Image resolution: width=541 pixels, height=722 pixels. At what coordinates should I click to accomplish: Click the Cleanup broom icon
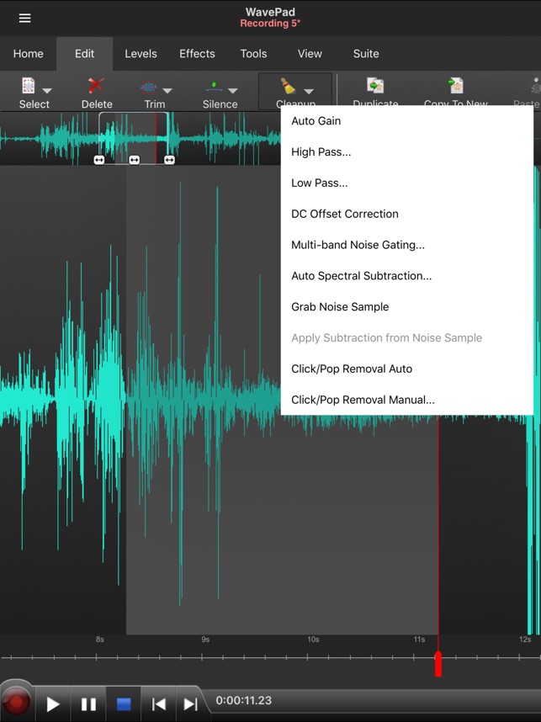click(x=289, y=86)
